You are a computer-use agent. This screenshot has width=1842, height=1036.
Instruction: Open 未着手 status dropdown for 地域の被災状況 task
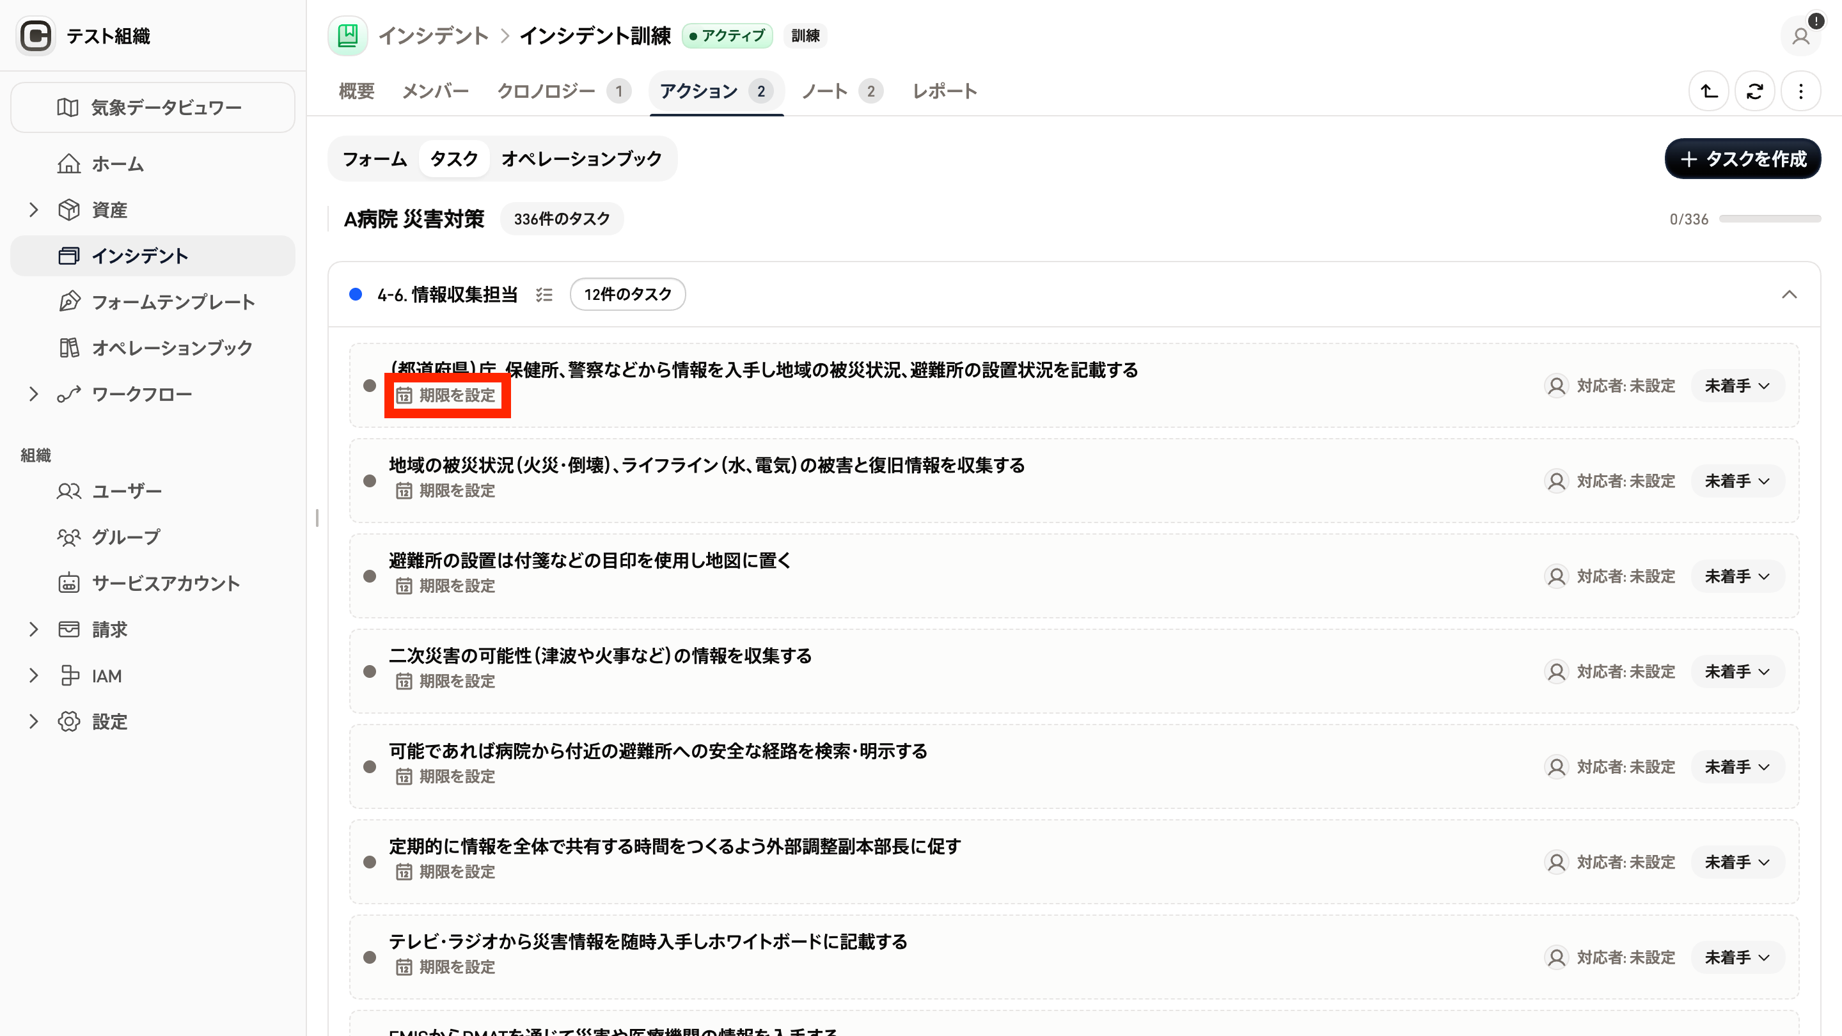(x=1738, y=481)
